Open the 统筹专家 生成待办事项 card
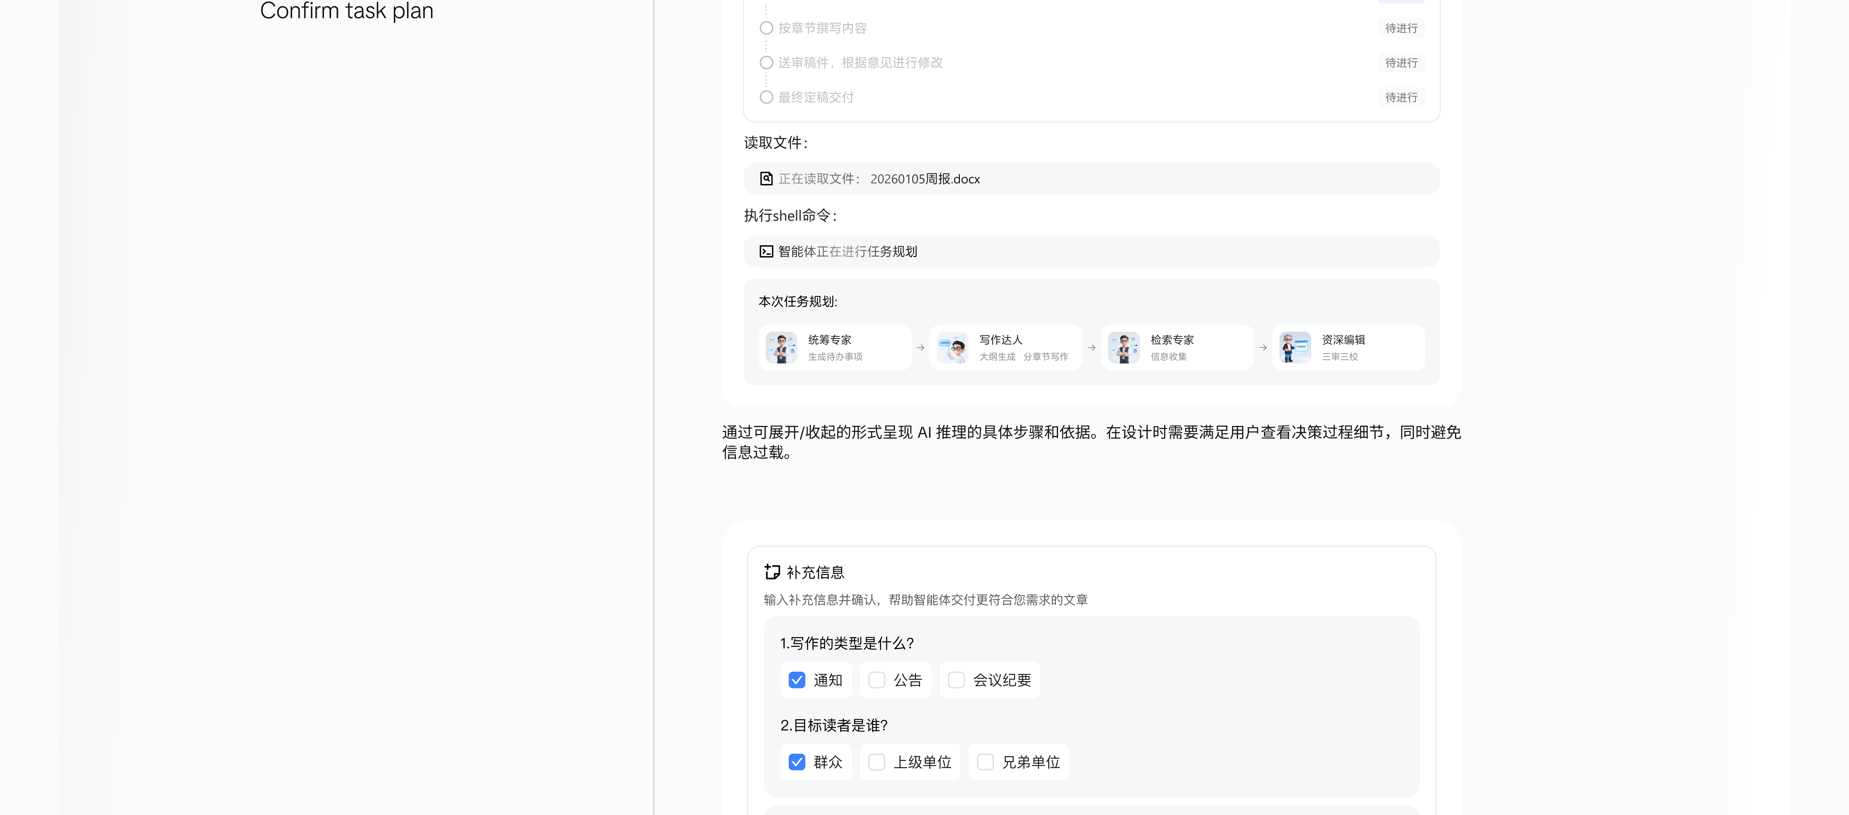The image size is (1849, 815). pyautogui.click(x=835, y=348)
